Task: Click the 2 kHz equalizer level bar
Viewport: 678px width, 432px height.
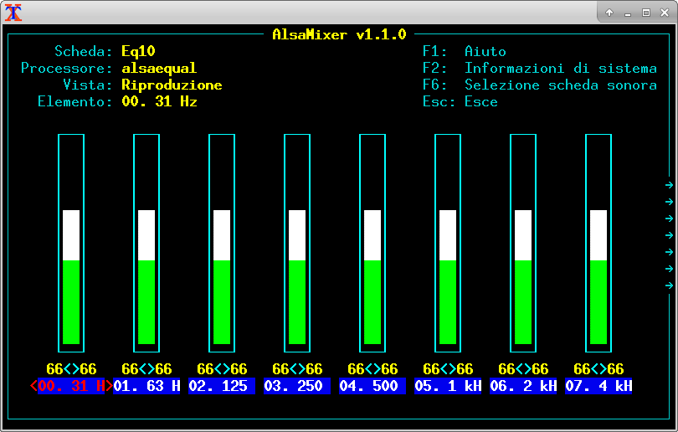Action: pos(523,243)
